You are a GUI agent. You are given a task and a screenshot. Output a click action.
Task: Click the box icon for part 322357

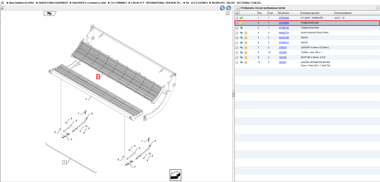pos(245,62)
